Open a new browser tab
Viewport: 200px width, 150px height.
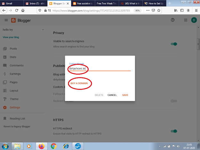(169, 3)
